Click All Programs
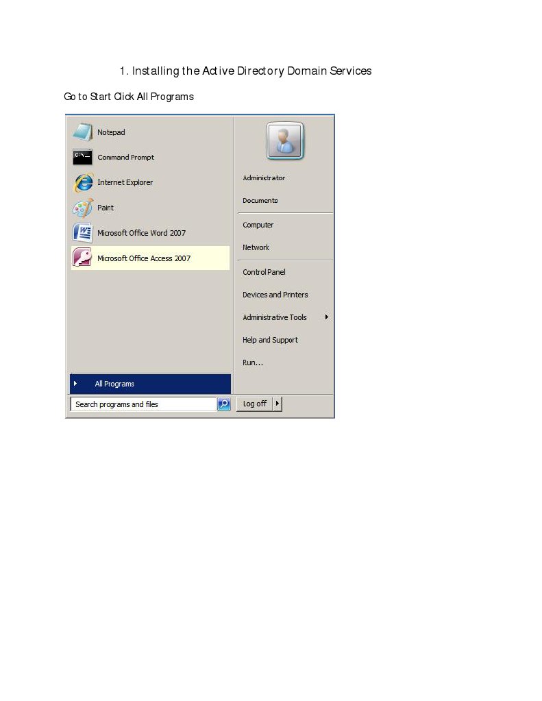Image resolution: width=542 pixels, height=701 pixels. [x=150, y=384]
